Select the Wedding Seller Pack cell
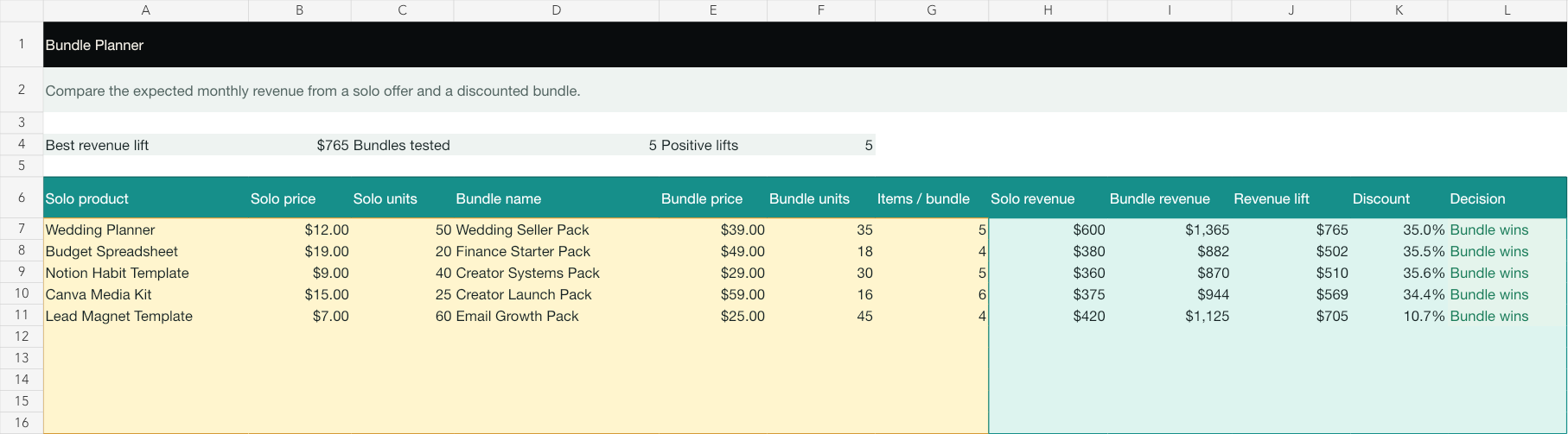Screen dimensions: 1568x434 [556, 230]
